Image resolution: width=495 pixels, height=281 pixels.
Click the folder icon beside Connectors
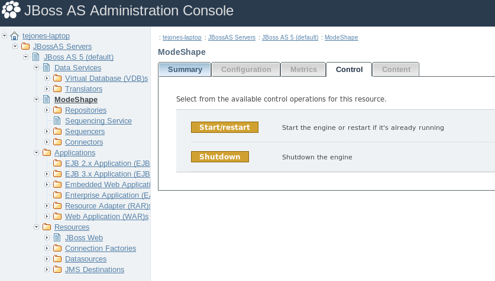[x=57, y=142]
